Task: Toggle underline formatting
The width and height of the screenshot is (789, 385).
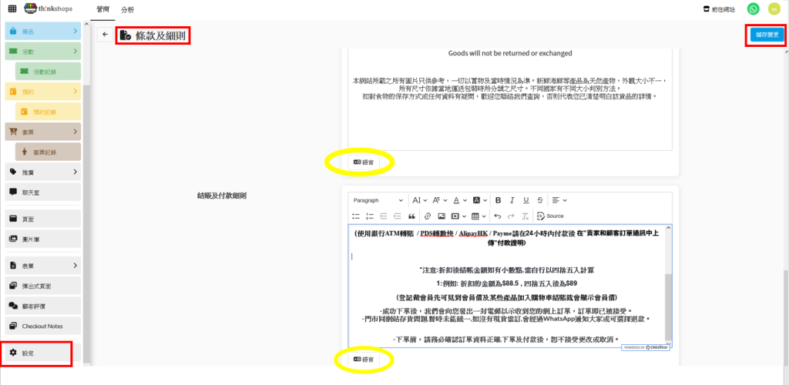Action: point(525,200)
